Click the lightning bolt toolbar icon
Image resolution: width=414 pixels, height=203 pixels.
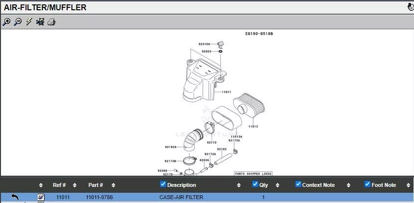tap(29, 22)
